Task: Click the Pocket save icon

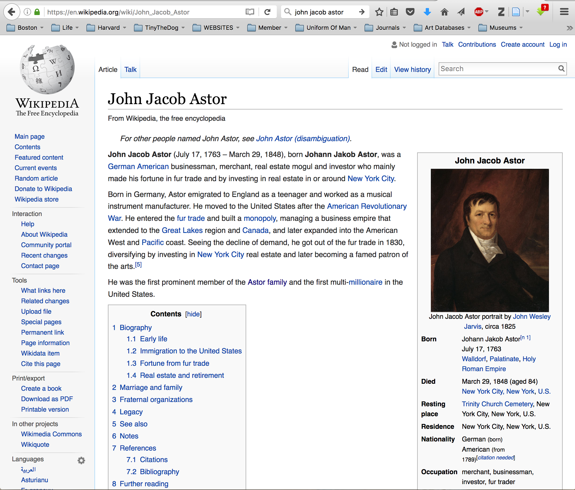Action: click(410, 12)
